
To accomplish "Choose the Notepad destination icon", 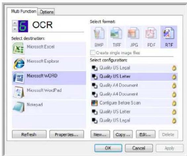I will pyautogui.click(x=19, y=107).
